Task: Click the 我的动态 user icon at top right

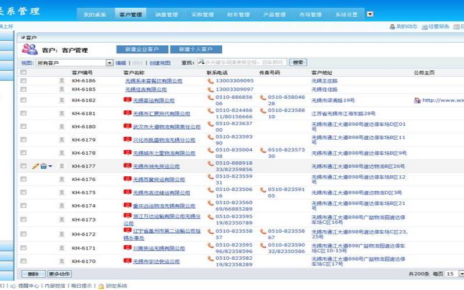Action: point(393,27)
